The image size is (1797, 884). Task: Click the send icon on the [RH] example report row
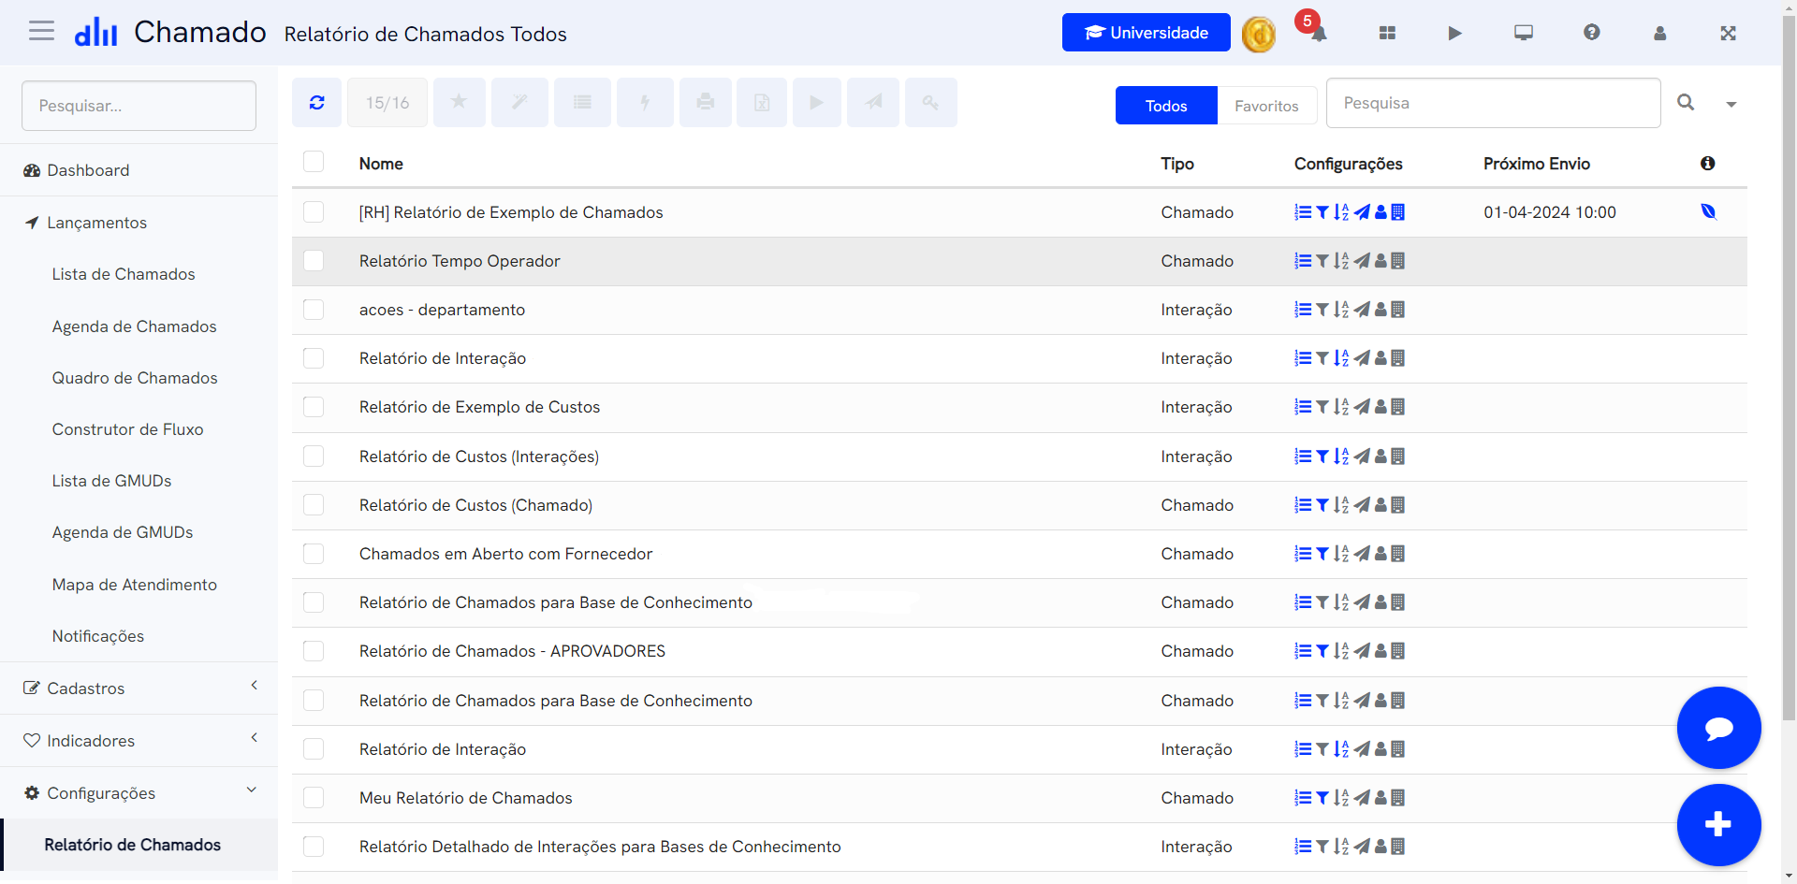[x=1362, y=212]
